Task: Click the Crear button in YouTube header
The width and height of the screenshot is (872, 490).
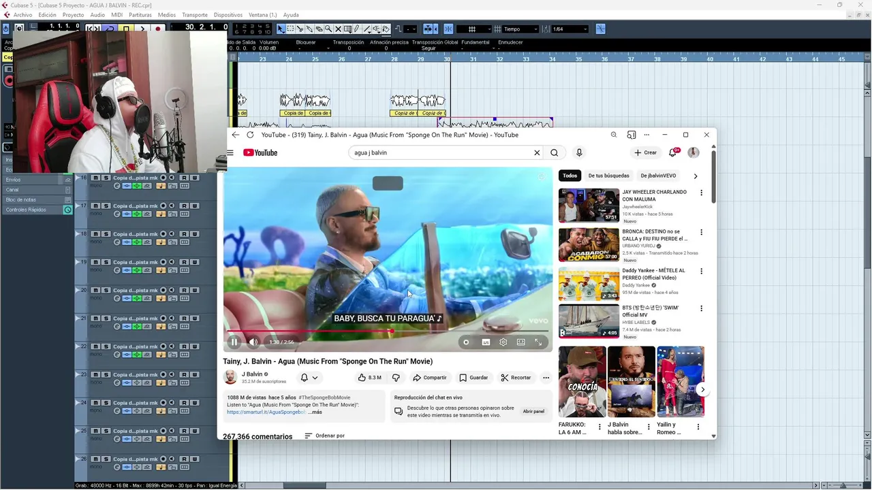Action: click(645, 152)
